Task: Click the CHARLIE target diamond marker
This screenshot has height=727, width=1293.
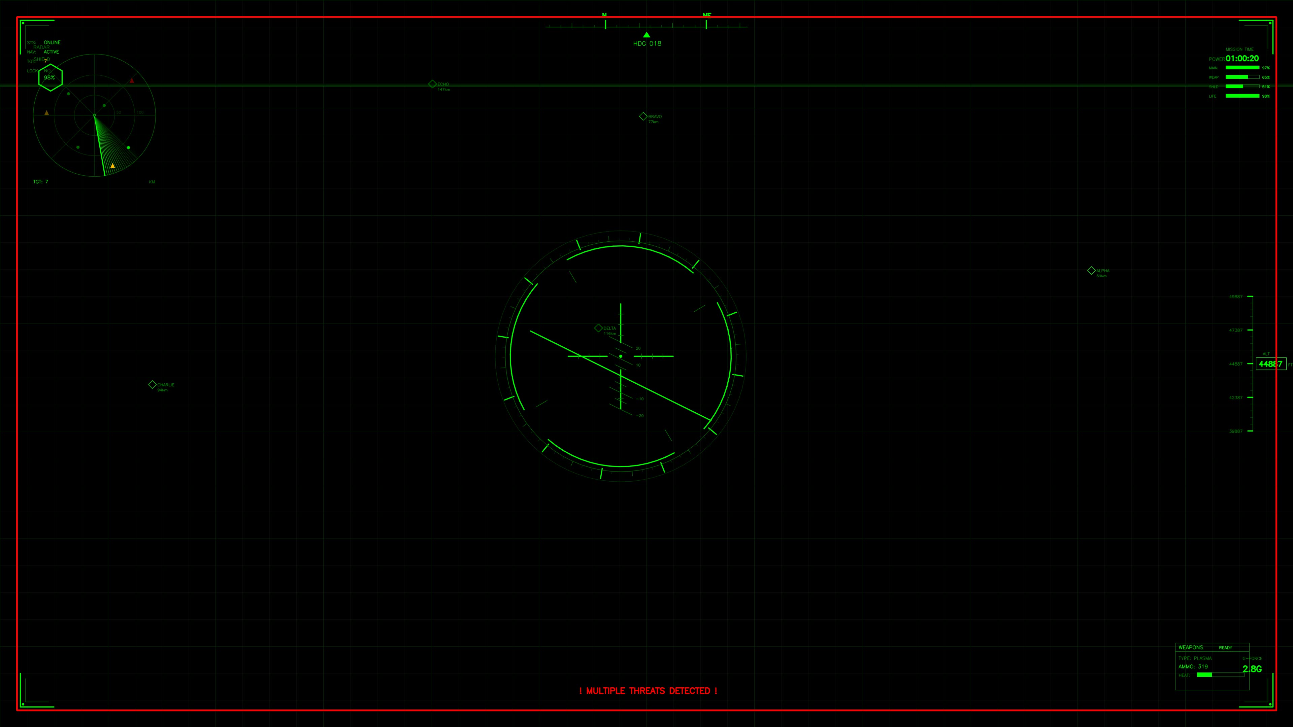Action: (153, 384)
